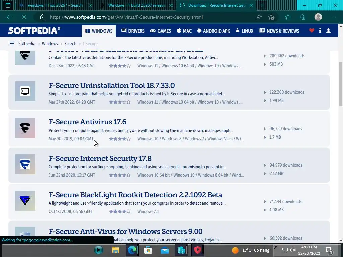
Task: Click '74,144 downloads' text
Action: 285,202
